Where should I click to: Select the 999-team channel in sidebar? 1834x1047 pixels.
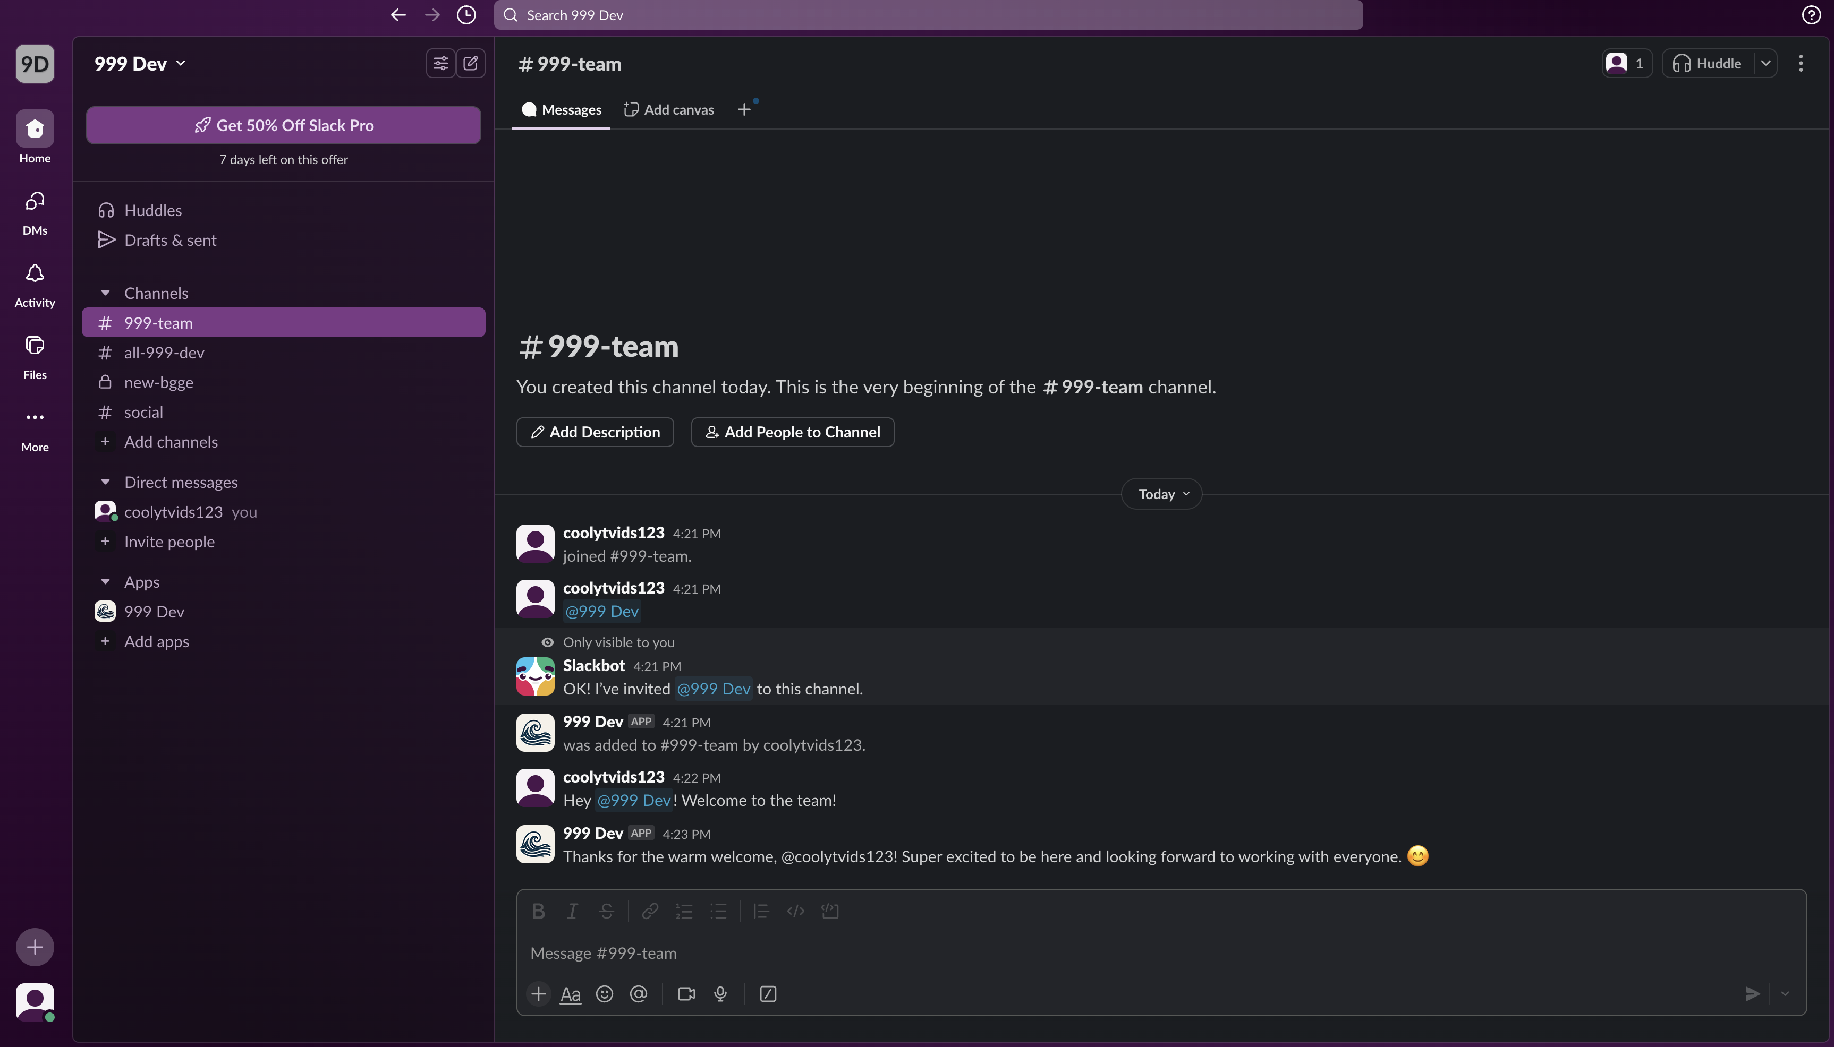[284, 323]
